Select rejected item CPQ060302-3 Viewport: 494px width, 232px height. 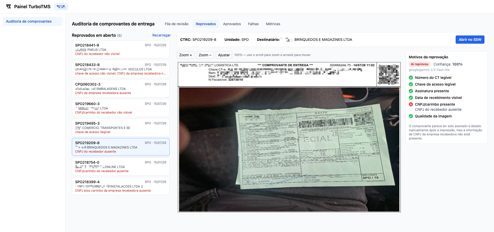coord(121,88)
